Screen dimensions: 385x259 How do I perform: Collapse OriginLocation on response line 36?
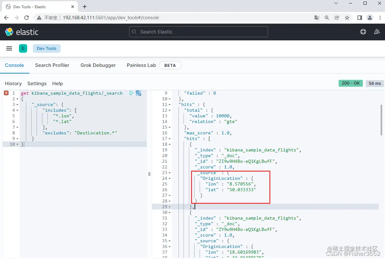(x=170, y=246)
